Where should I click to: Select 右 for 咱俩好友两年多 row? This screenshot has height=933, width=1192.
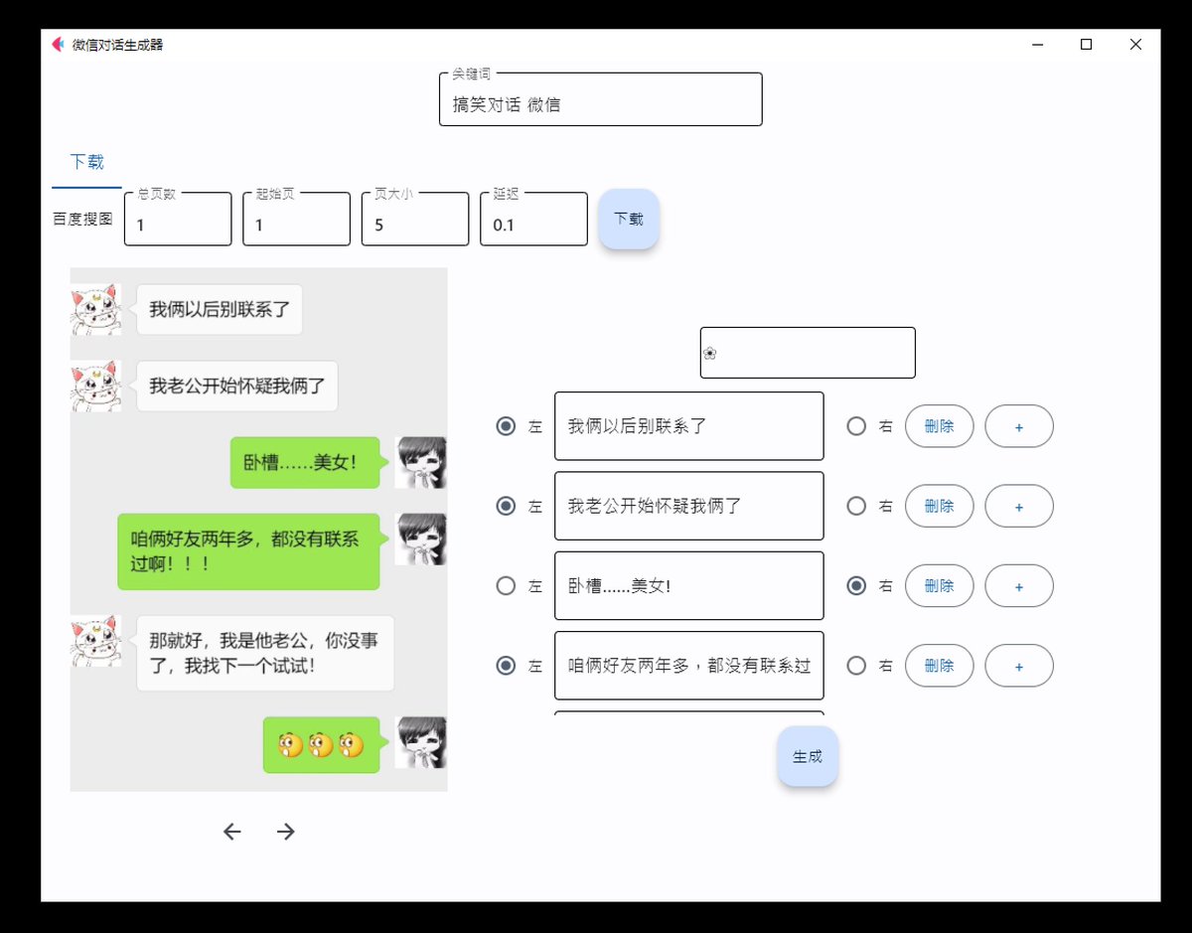[x=856, y=666]
